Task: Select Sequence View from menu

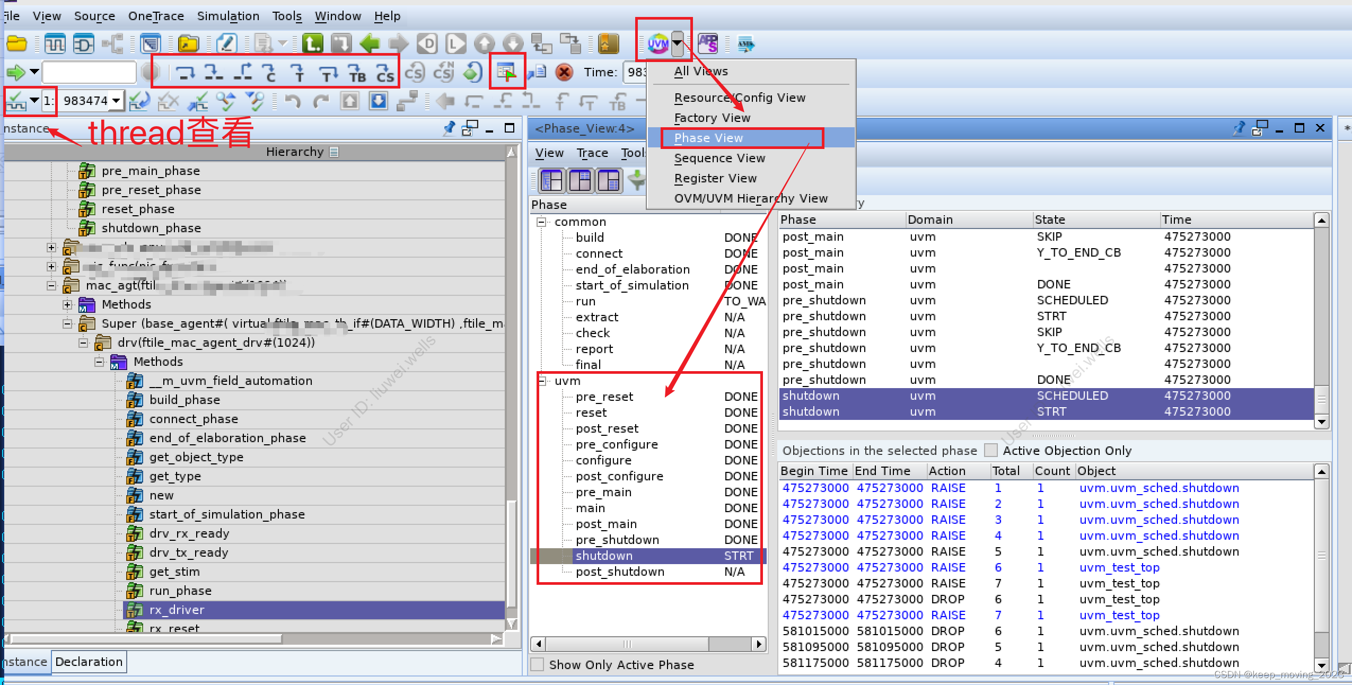Action: [719, 158]
